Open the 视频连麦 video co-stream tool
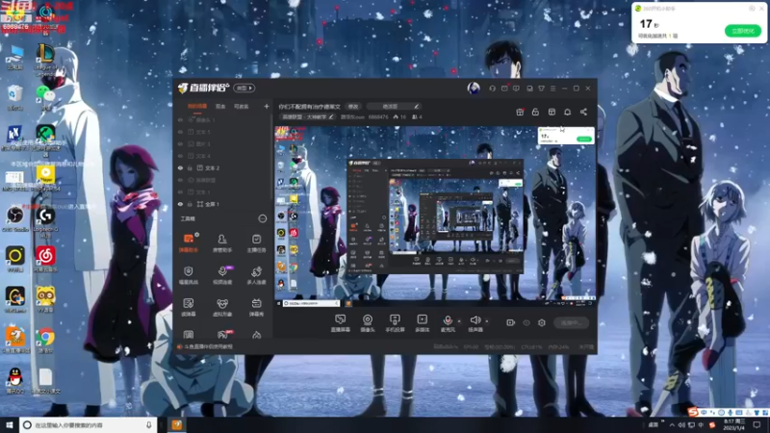Image resolution: width=770 pixels, height=433 pixels. point(222,275)
